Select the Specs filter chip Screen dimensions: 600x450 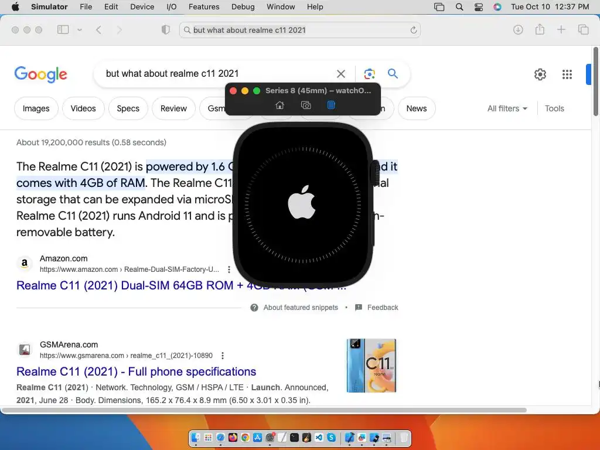click(x=128, y=108)
